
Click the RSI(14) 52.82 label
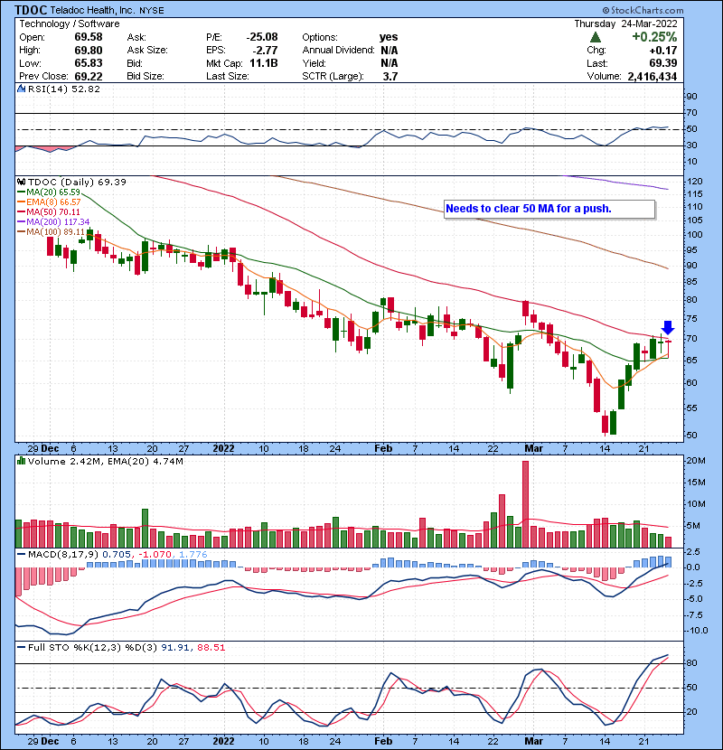coord(64,89)
